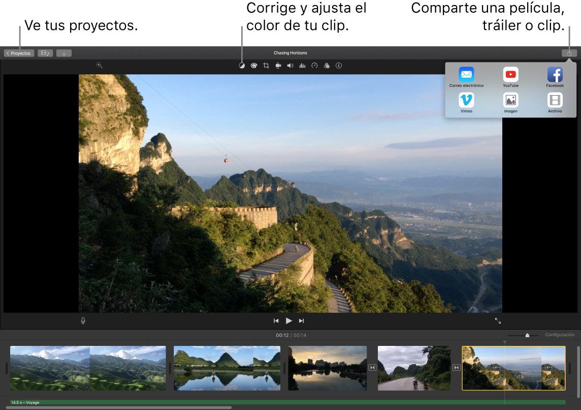Toggle fullscreen playback view
Screen dimensions: 581x410
498,320
